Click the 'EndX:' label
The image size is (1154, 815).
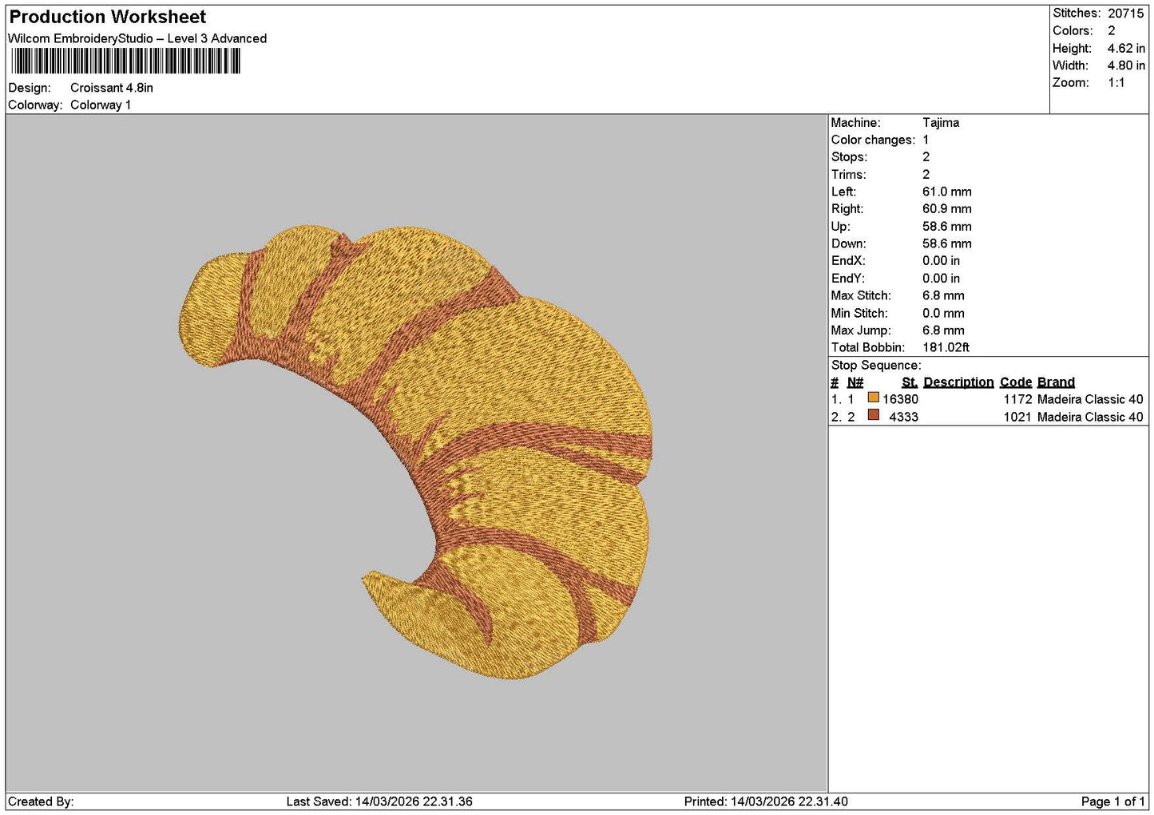point(848,260)
